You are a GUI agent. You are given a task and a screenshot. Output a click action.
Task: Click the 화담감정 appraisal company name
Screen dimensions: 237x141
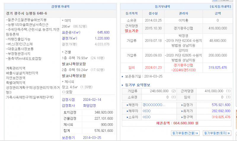(89, 105)
